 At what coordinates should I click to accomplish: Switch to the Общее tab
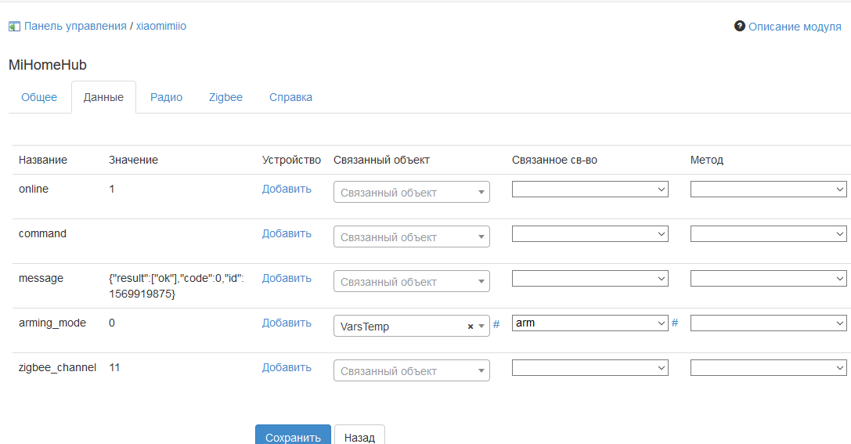39,97
